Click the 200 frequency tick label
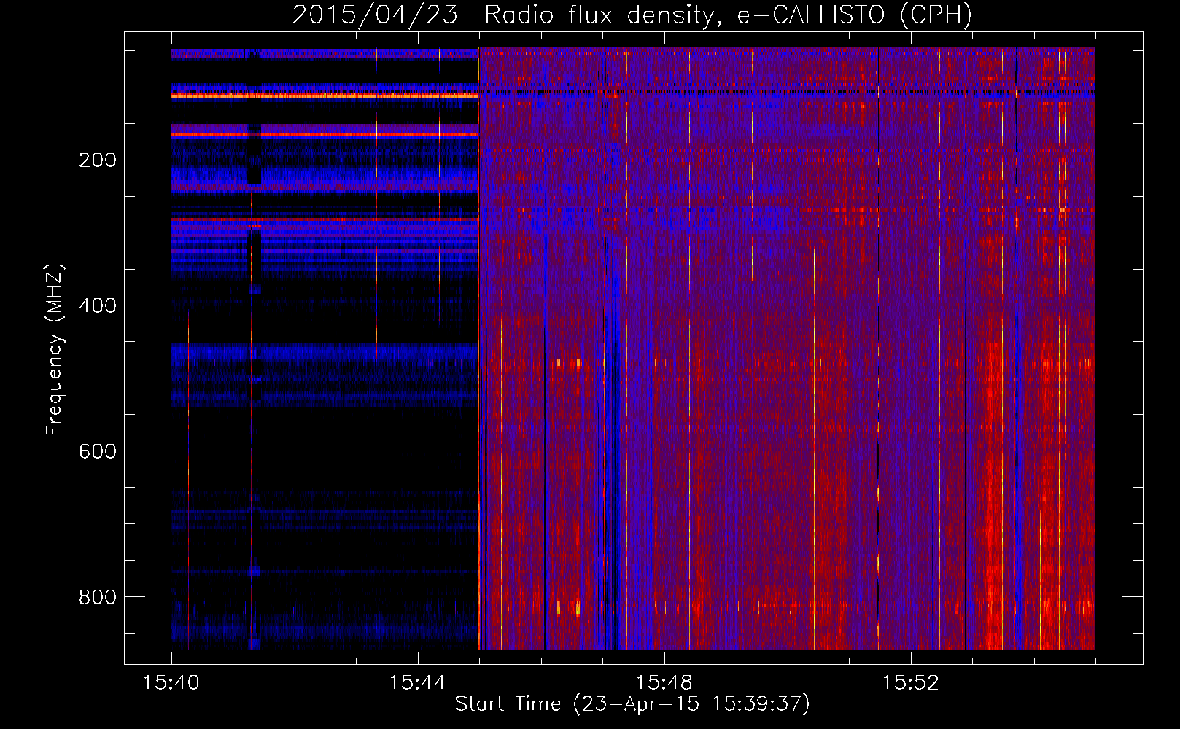The height and width of the screenshot is (729, 1180). tap(98, 160)
